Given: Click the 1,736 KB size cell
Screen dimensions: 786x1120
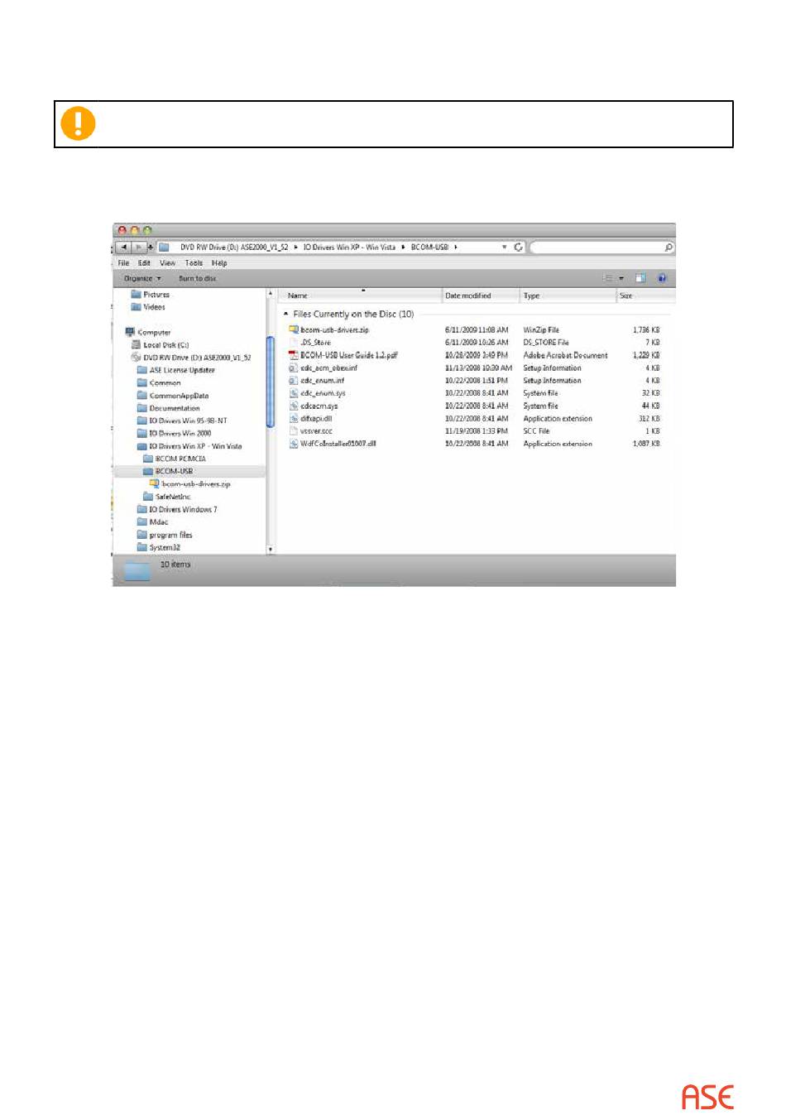Looking at the screenshot, I should coord(646,330).
